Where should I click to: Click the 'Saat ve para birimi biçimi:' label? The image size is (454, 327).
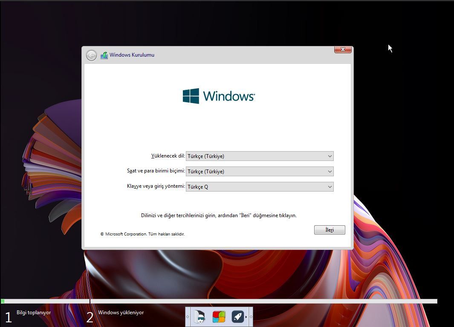pos(156,171)
